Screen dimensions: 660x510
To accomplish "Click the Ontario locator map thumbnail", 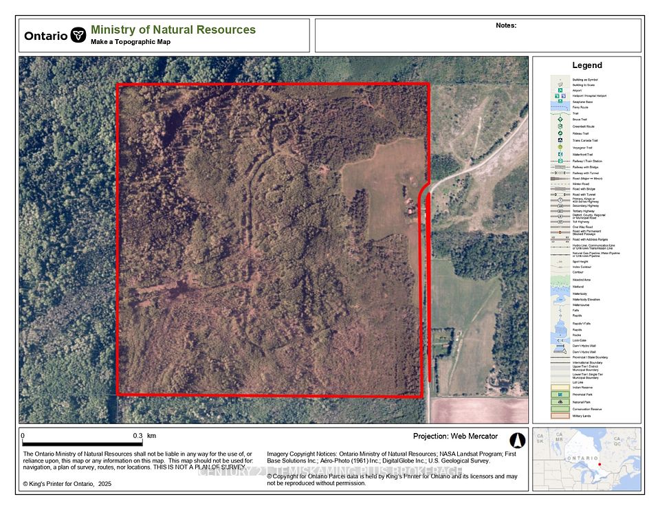I will point(586,460).
